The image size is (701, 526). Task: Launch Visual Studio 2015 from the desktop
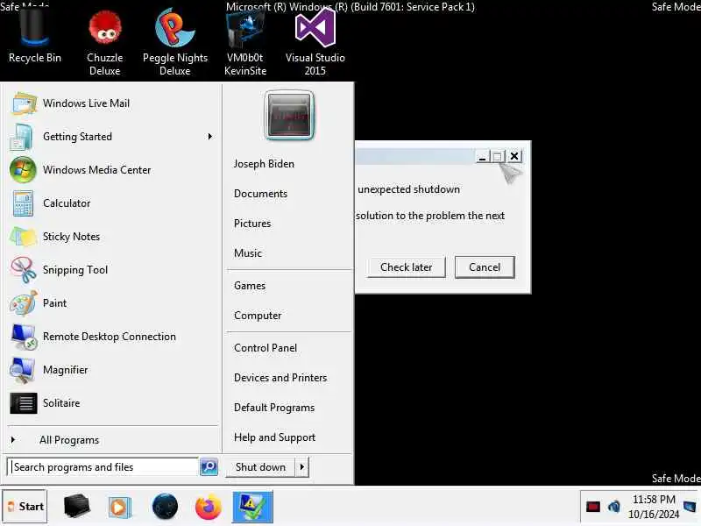[x=315, y=41]
